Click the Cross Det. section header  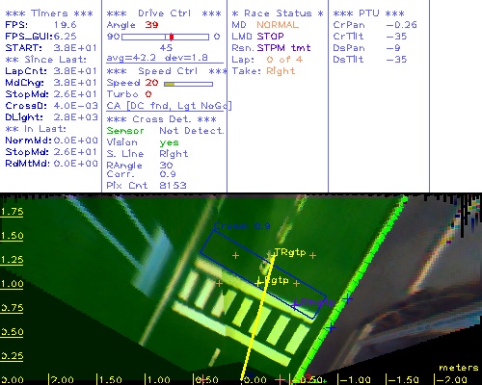[x=161, y=119]
